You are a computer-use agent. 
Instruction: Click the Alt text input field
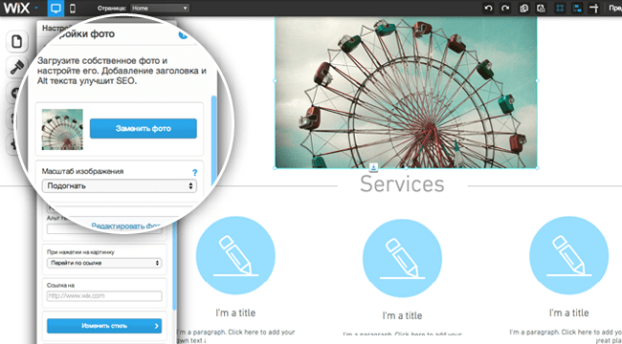click(x=104, y=229)
